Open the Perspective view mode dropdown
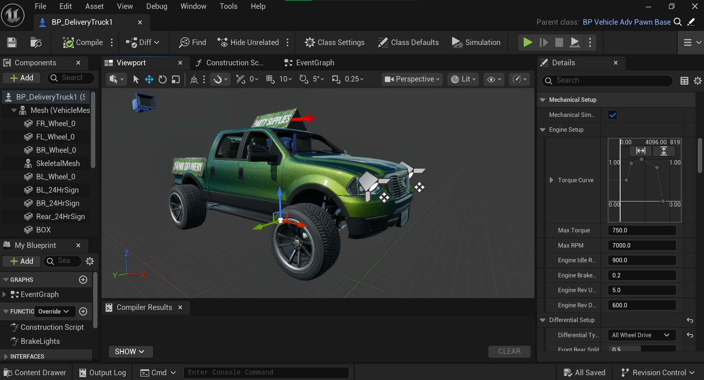Screen dimensions: 704x380 click(x=412, y=79)
